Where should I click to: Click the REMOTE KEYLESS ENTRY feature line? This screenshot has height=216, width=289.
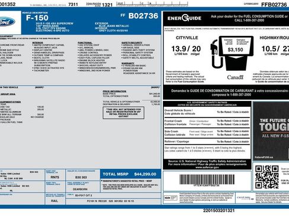92,63
